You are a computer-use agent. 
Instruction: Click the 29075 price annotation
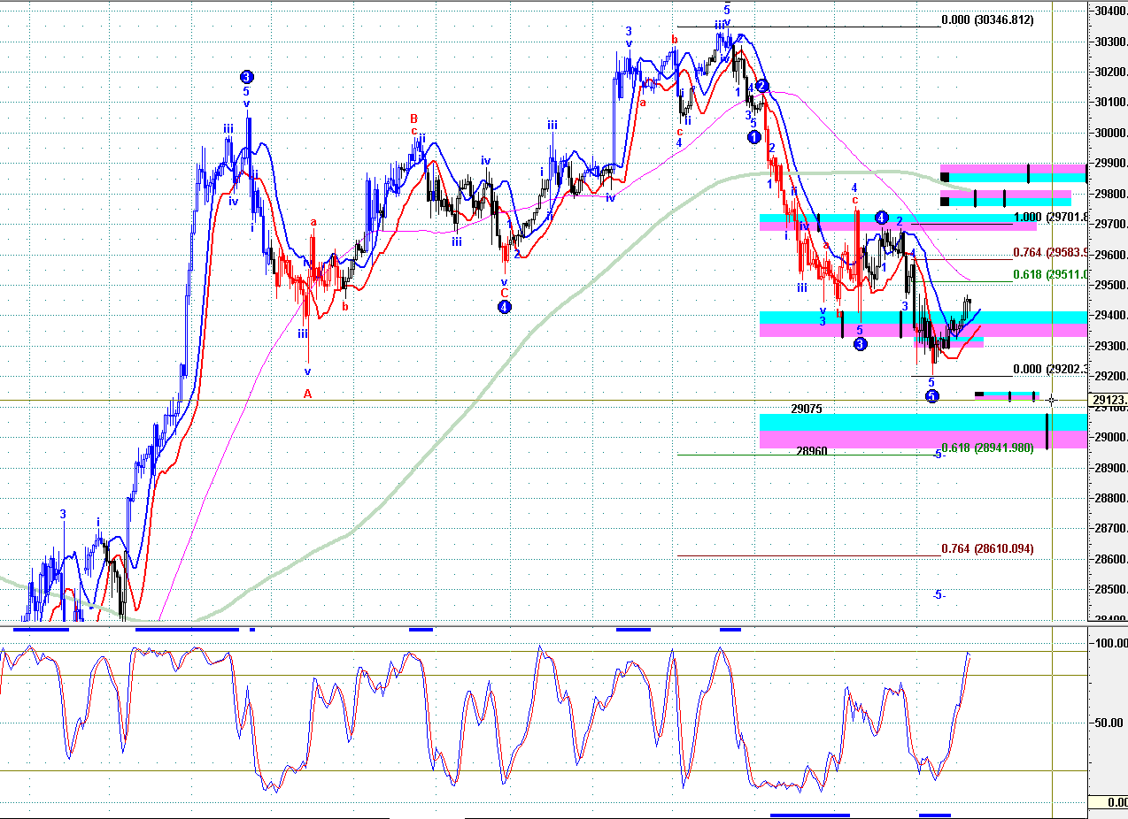(x=807, y=409)
